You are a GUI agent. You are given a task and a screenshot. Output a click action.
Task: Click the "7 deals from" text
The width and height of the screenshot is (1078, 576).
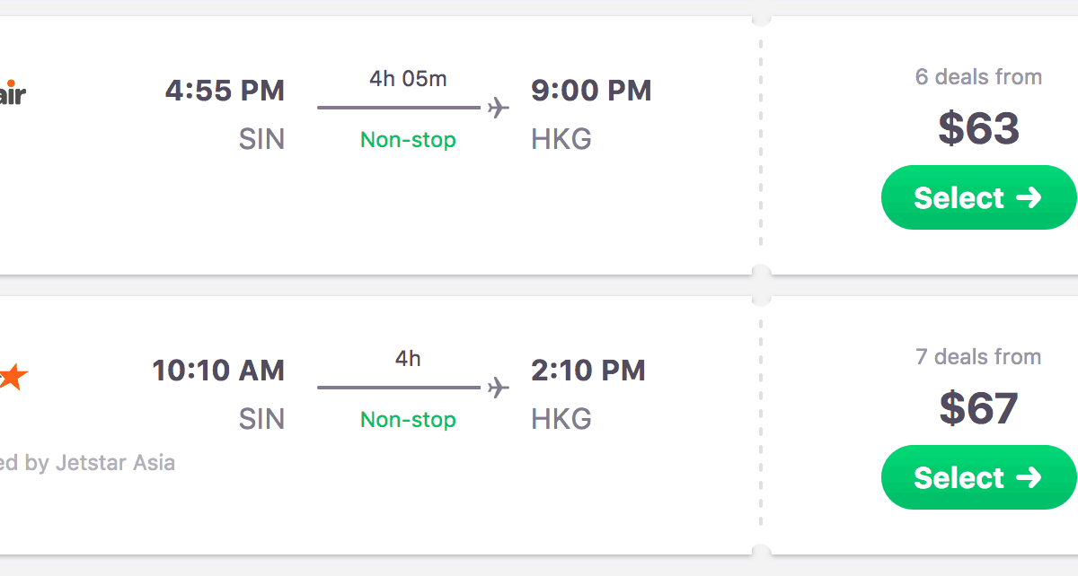coord(978,357)
